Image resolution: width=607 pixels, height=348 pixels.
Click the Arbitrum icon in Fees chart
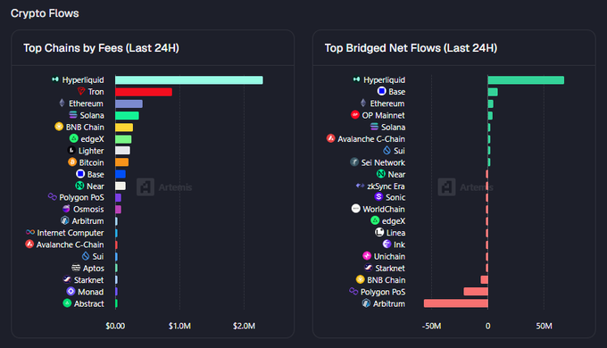coord(65,220)
